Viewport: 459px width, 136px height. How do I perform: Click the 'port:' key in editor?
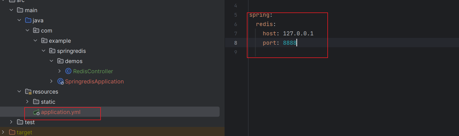pos(271,43)
